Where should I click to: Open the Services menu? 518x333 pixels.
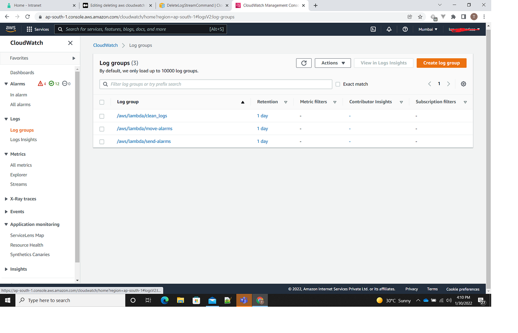click(x=37, y=29)
